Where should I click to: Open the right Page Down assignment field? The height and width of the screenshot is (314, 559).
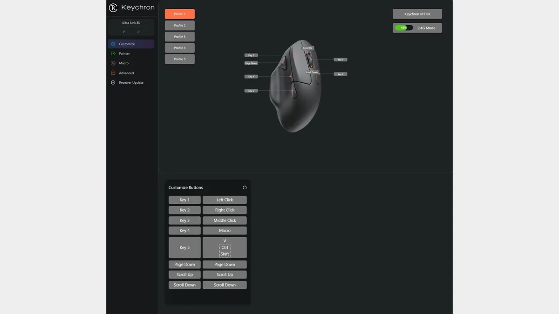[x=225, y=265]
